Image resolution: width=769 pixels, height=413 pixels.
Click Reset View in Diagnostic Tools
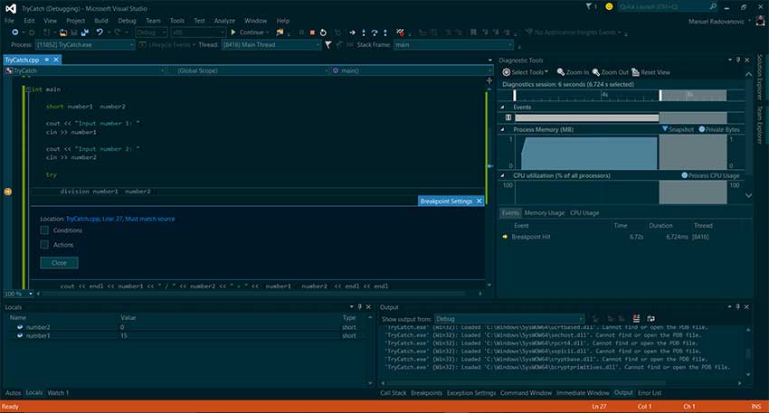[x=650, y=72]
